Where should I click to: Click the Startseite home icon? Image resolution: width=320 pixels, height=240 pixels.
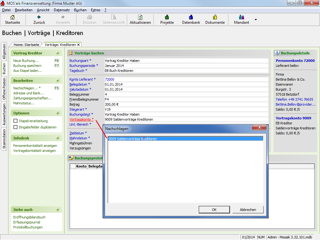tap(12, 17)
